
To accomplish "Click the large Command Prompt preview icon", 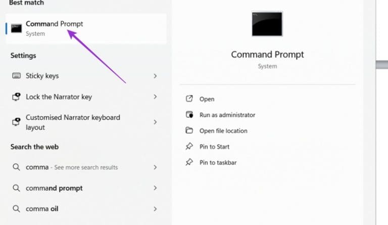I will (267, 24).
